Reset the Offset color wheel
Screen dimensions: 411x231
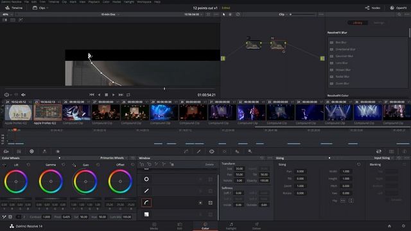pyautogui.click(x=132, y=165)
